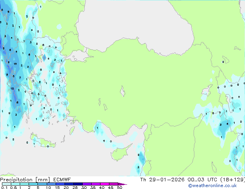The height and width of the screenshot is (189, 245).
Task: Click the legend tick label '25'
Action: point(75,187)
